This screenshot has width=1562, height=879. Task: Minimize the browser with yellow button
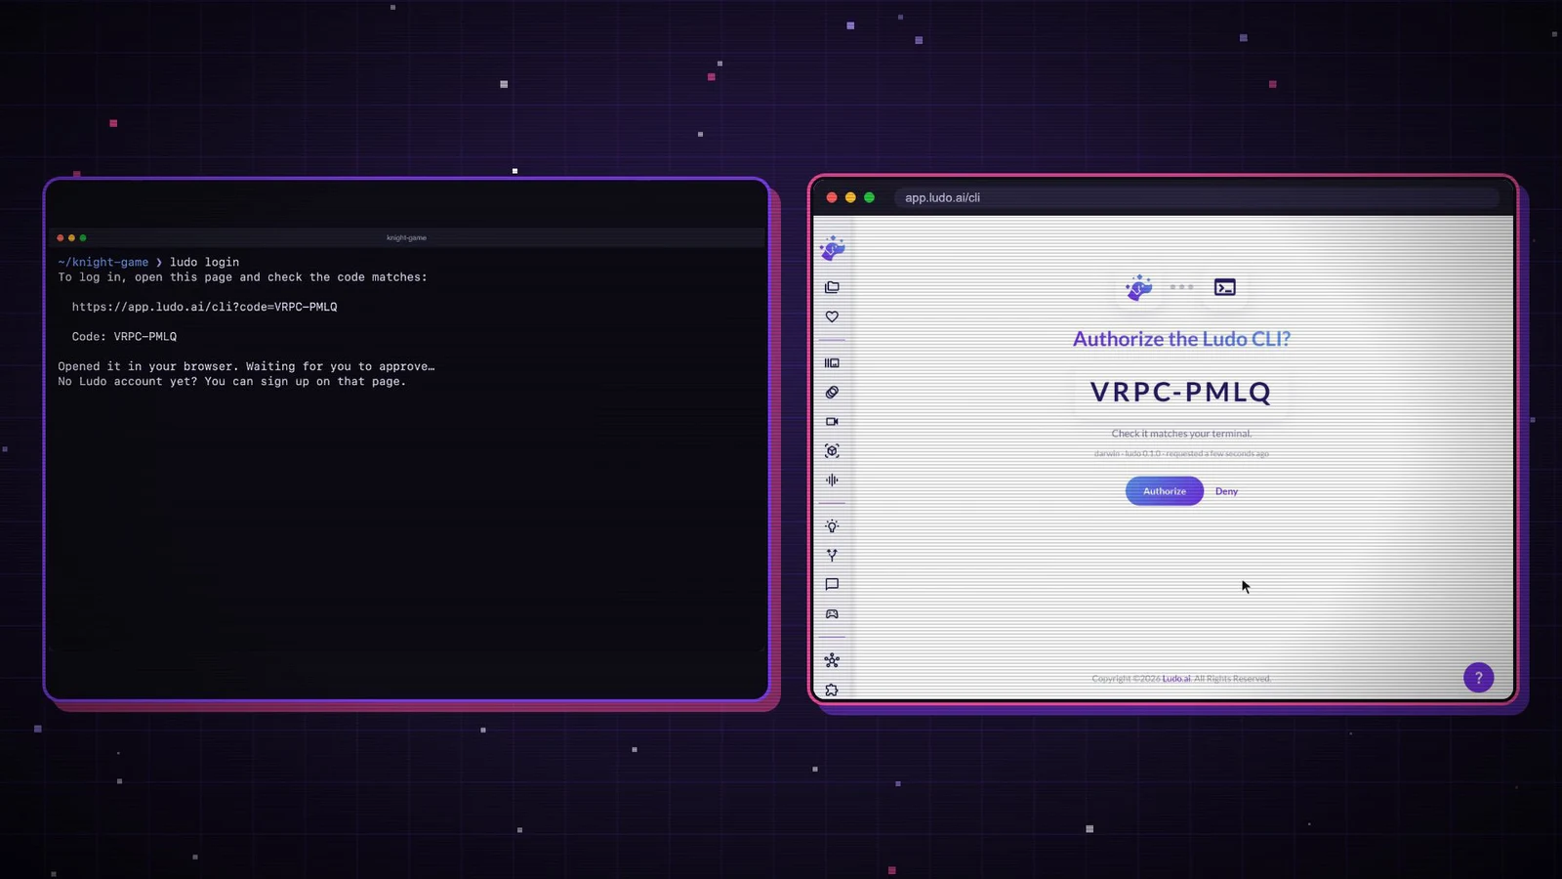(850, 197)
